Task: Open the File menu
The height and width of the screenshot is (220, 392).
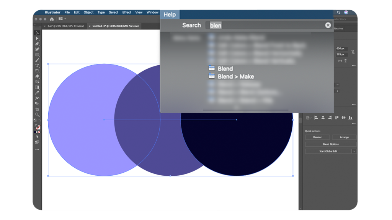Action: tap(67, 13)
